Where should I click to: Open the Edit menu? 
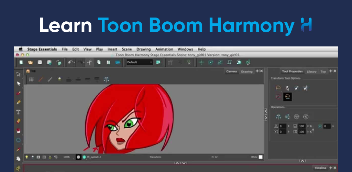point(75,49)
